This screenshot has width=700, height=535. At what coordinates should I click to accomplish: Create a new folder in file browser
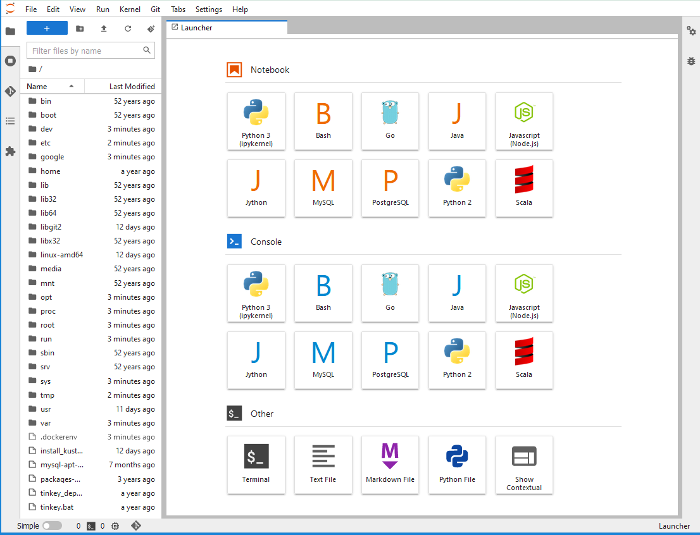coord(80,28)
